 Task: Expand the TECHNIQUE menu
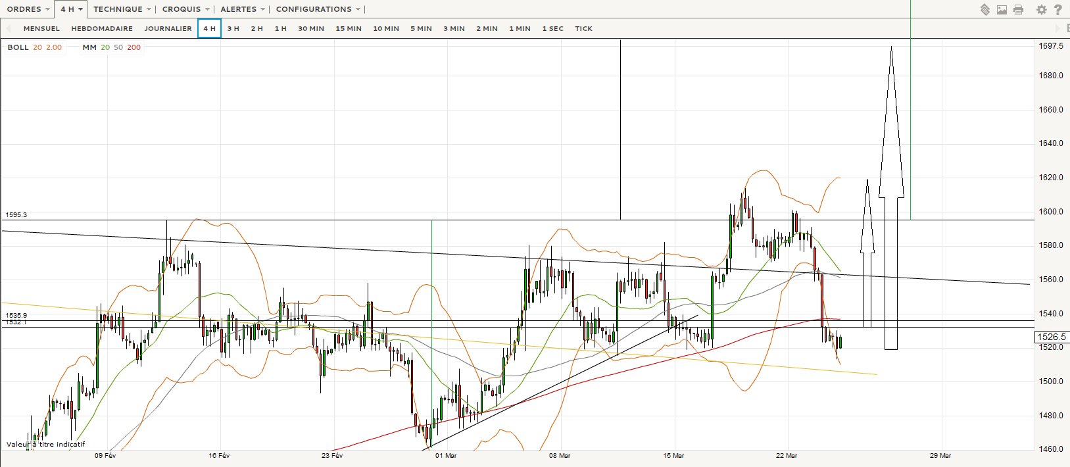[x=122, y=9]
